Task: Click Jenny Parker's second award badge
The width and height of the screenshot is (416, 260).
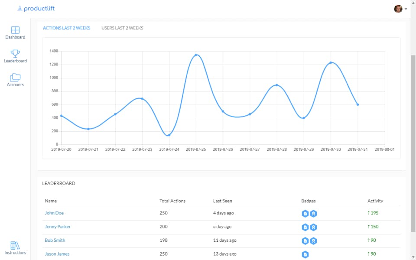Action: coord(313,227)
